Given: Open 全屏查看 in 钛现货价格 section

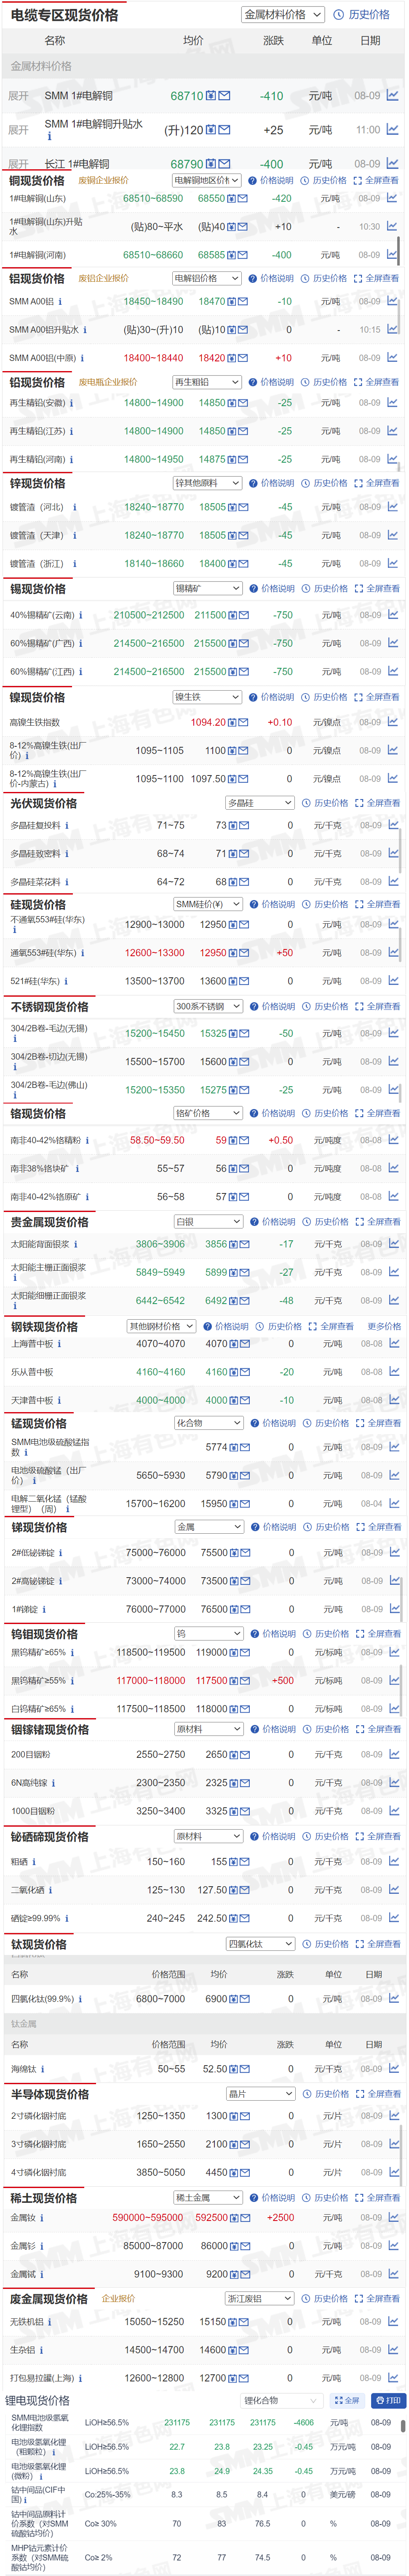Looking at the screenshot, I should click(378, 1943).
